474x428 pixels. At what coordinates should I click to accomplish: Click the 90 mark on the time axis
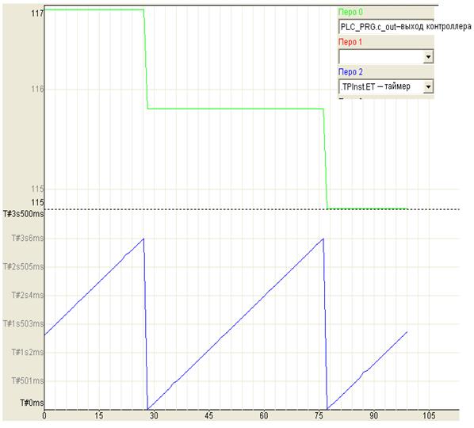click(373, 415)
